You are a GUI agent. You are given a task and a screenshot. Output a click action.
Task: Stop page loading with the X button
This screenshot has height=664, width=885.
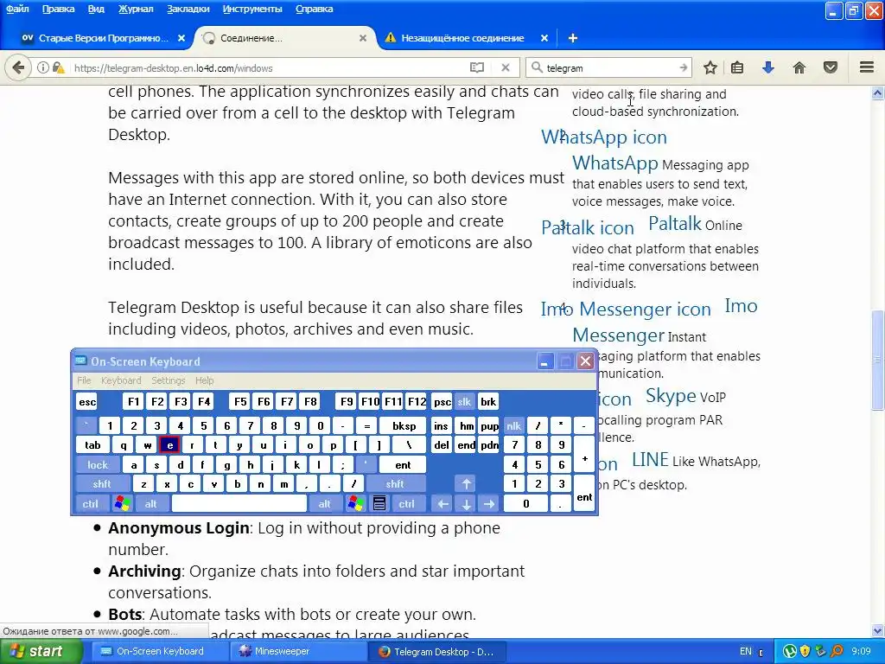click(x=506, y=67)
